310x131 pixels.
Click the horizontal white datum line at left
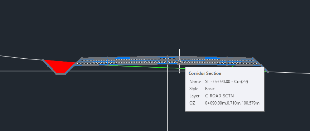(26, 71)
